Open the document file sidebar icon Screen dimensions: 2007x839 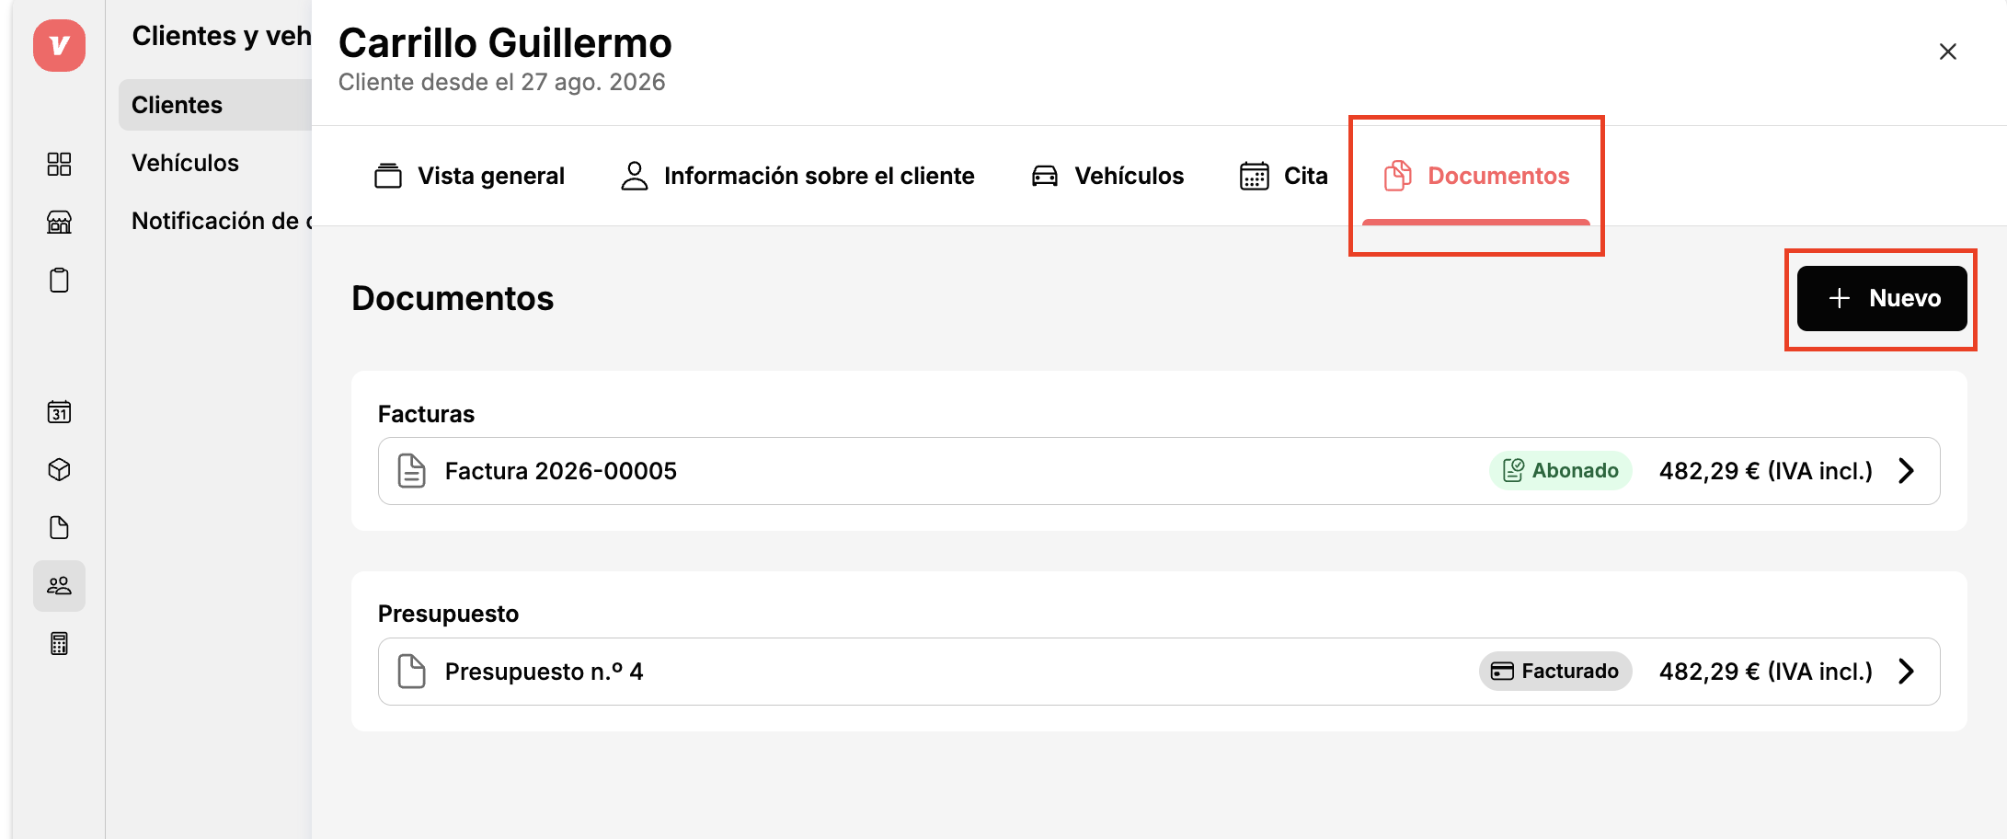coord(59,527)
